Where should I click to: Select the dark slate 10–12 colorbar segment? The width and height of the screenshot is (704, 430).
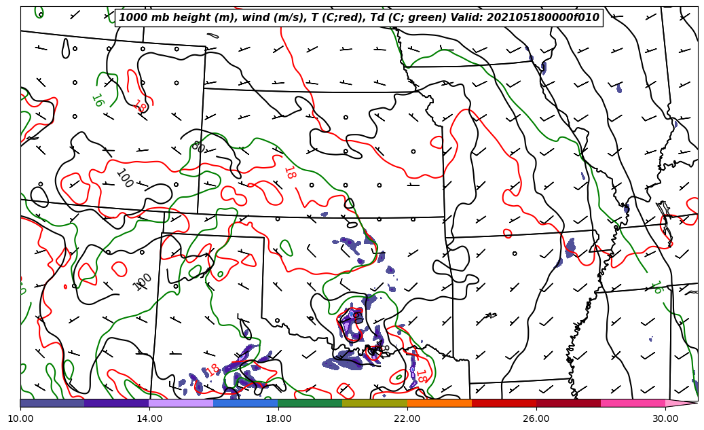pos(52,403)
